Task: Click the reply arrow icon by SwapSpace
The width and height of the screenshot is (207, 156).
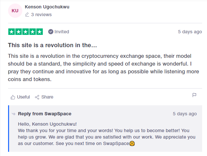Action: click(x=14, y=114)
